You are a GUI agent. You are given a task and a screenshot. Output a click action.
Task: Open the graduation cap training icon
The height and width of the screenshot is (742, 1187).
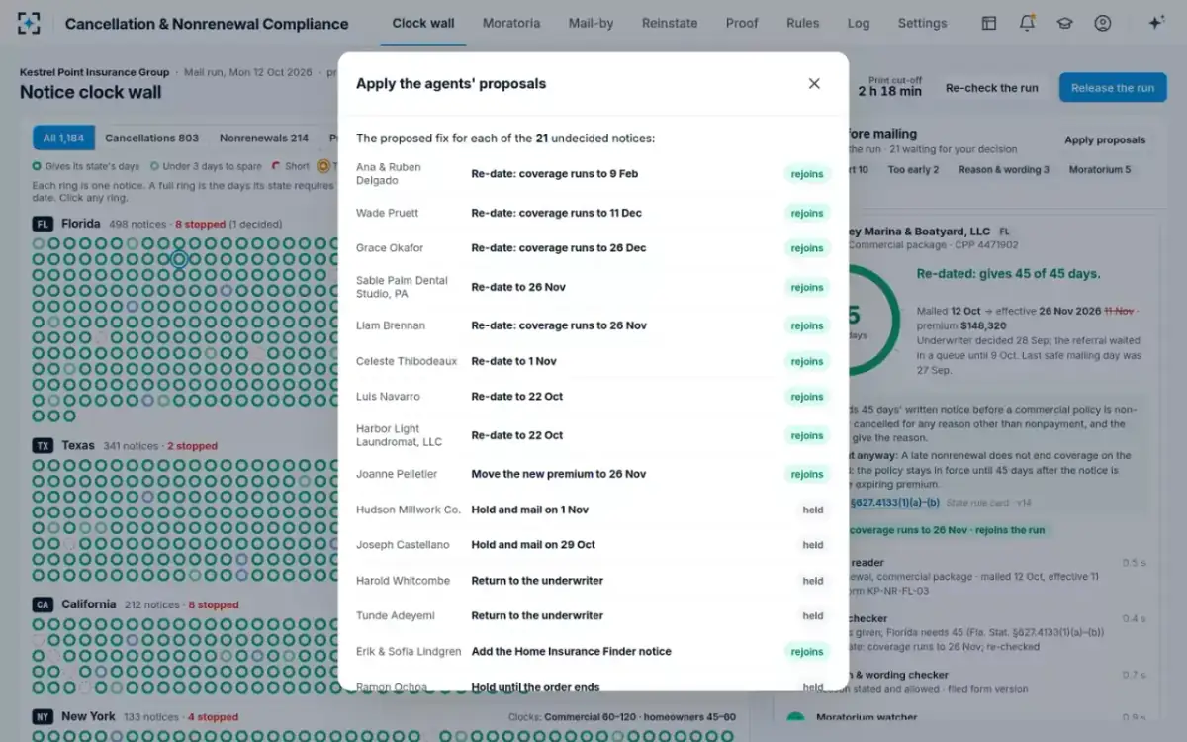click(1064, 24)
